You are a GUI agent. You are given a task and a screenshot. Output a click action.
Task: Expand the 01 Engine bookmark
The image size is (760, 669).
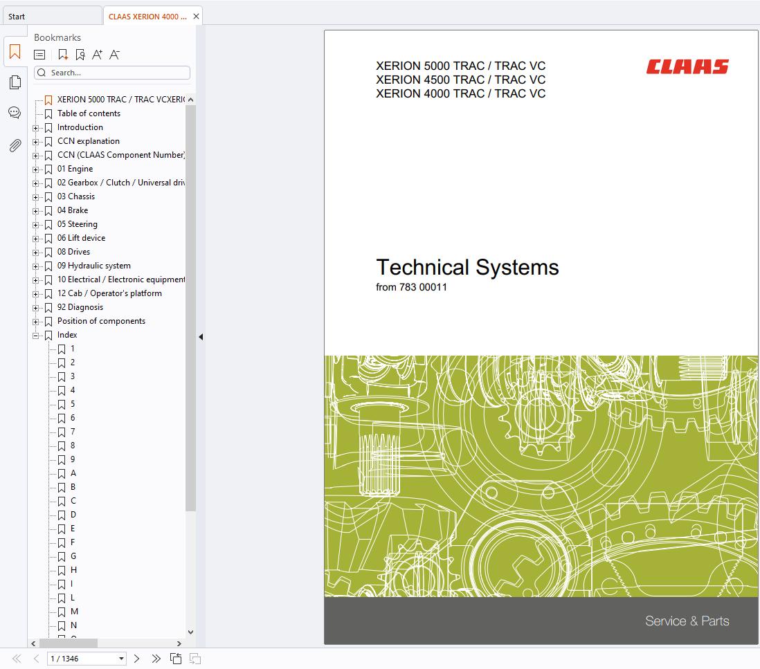[x=36, y=169]
